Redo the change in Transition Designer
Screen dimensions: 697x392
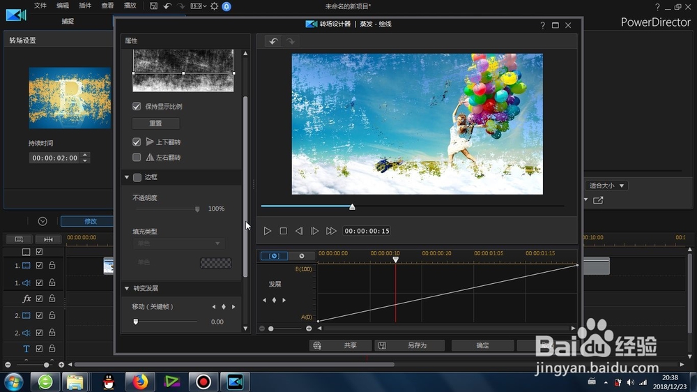pos(290,41)
